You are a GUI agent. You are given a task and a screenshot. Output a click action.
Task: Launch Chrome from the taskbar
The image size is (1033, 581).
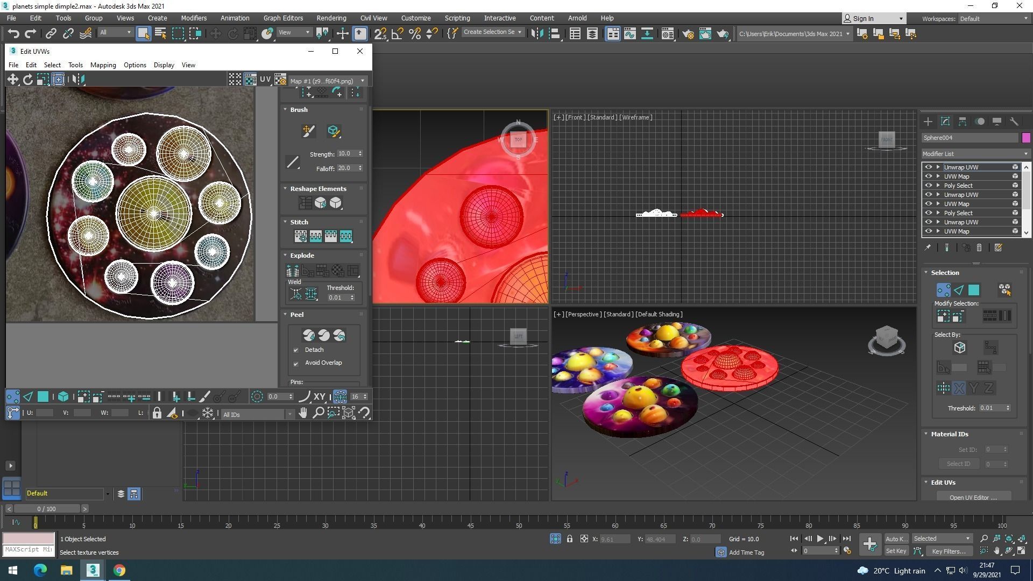(119, 570)
